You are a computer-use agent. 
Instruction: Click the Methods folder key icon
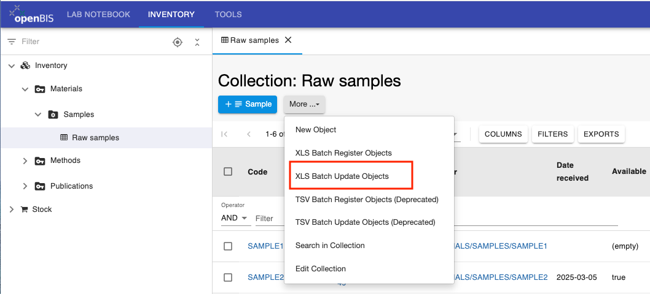click(40, 160)
